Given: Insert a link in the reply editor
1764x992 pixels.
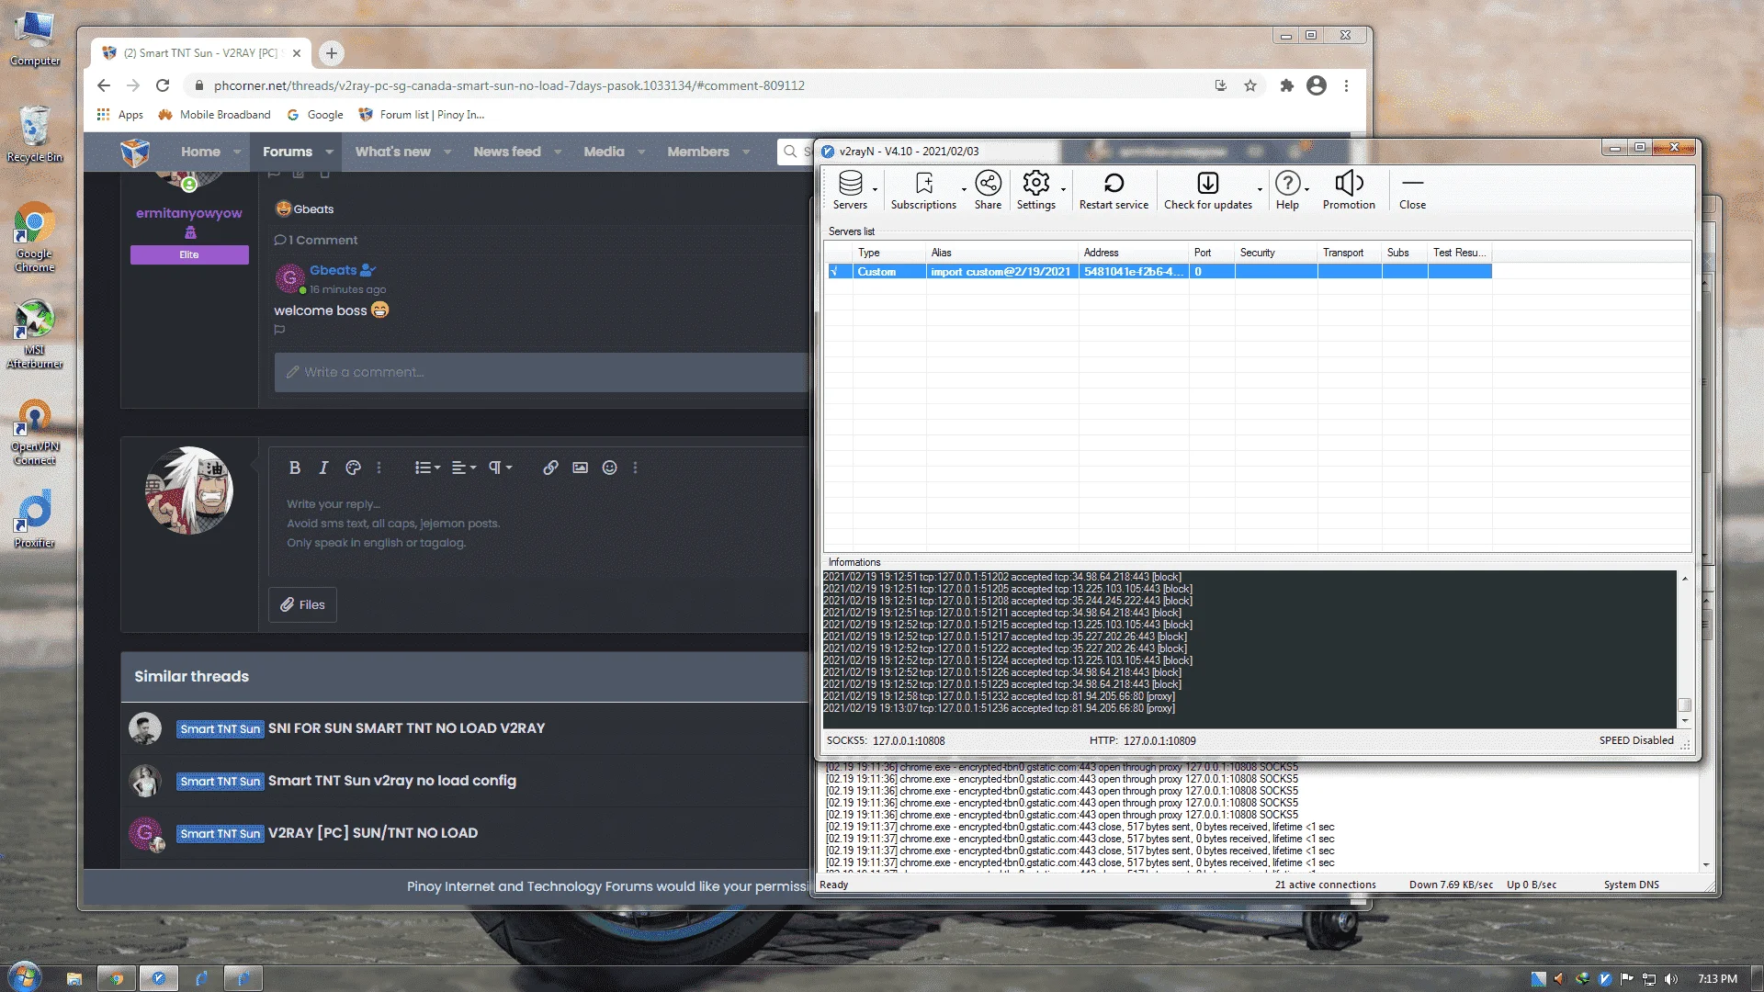Looking at the screenshot, I should 550,468.
